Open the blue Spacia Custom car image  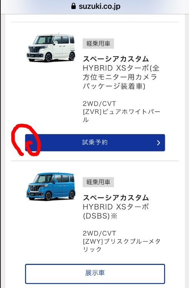pyautogui.click(x=51, y=186)
